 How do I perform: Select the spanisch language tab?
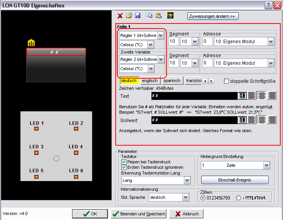pos(172,81)
